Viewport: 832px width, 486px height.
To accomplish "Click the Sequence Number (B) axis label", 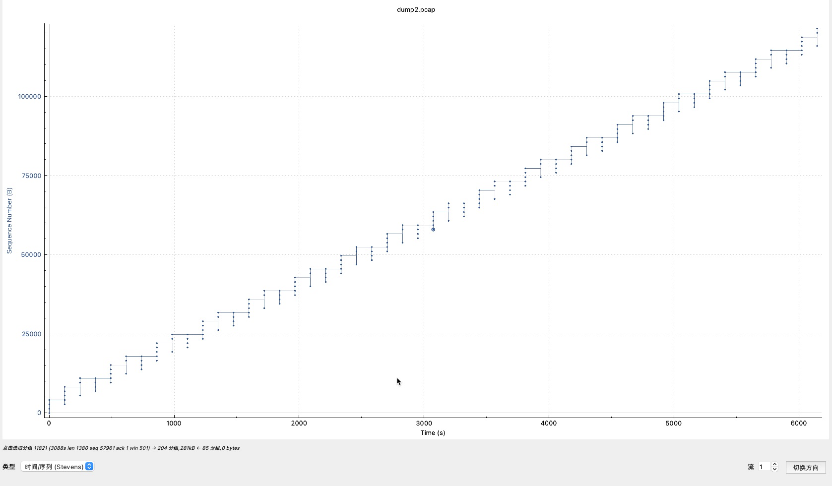I will coord(9,221).
